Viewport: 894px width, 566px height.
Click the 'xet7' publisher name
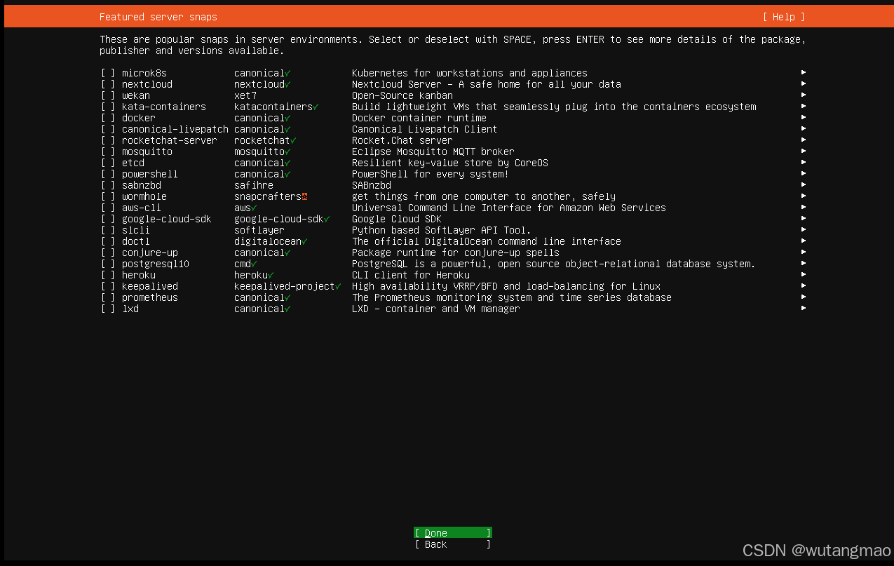(245, 95)
